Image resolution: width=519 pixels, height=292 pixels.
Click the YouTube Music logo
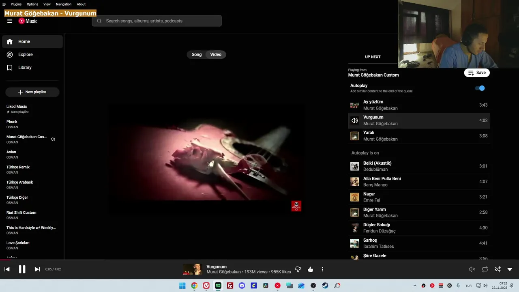(28, 21)
